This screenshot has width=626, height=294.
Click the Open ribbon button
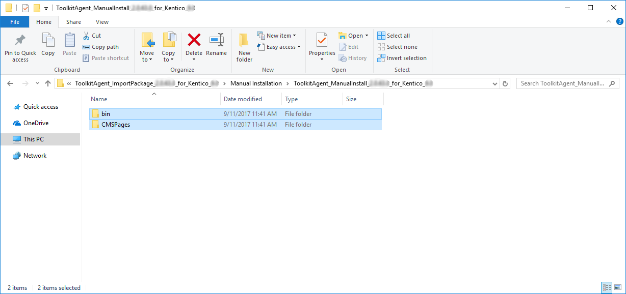(351, 36)
